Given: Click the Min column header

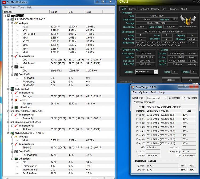Looking at the screenshot, I should click(76, 12).
